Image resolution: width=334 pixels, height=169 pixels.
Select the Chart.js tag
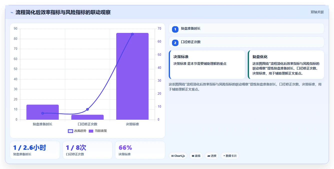pos(178,156)
